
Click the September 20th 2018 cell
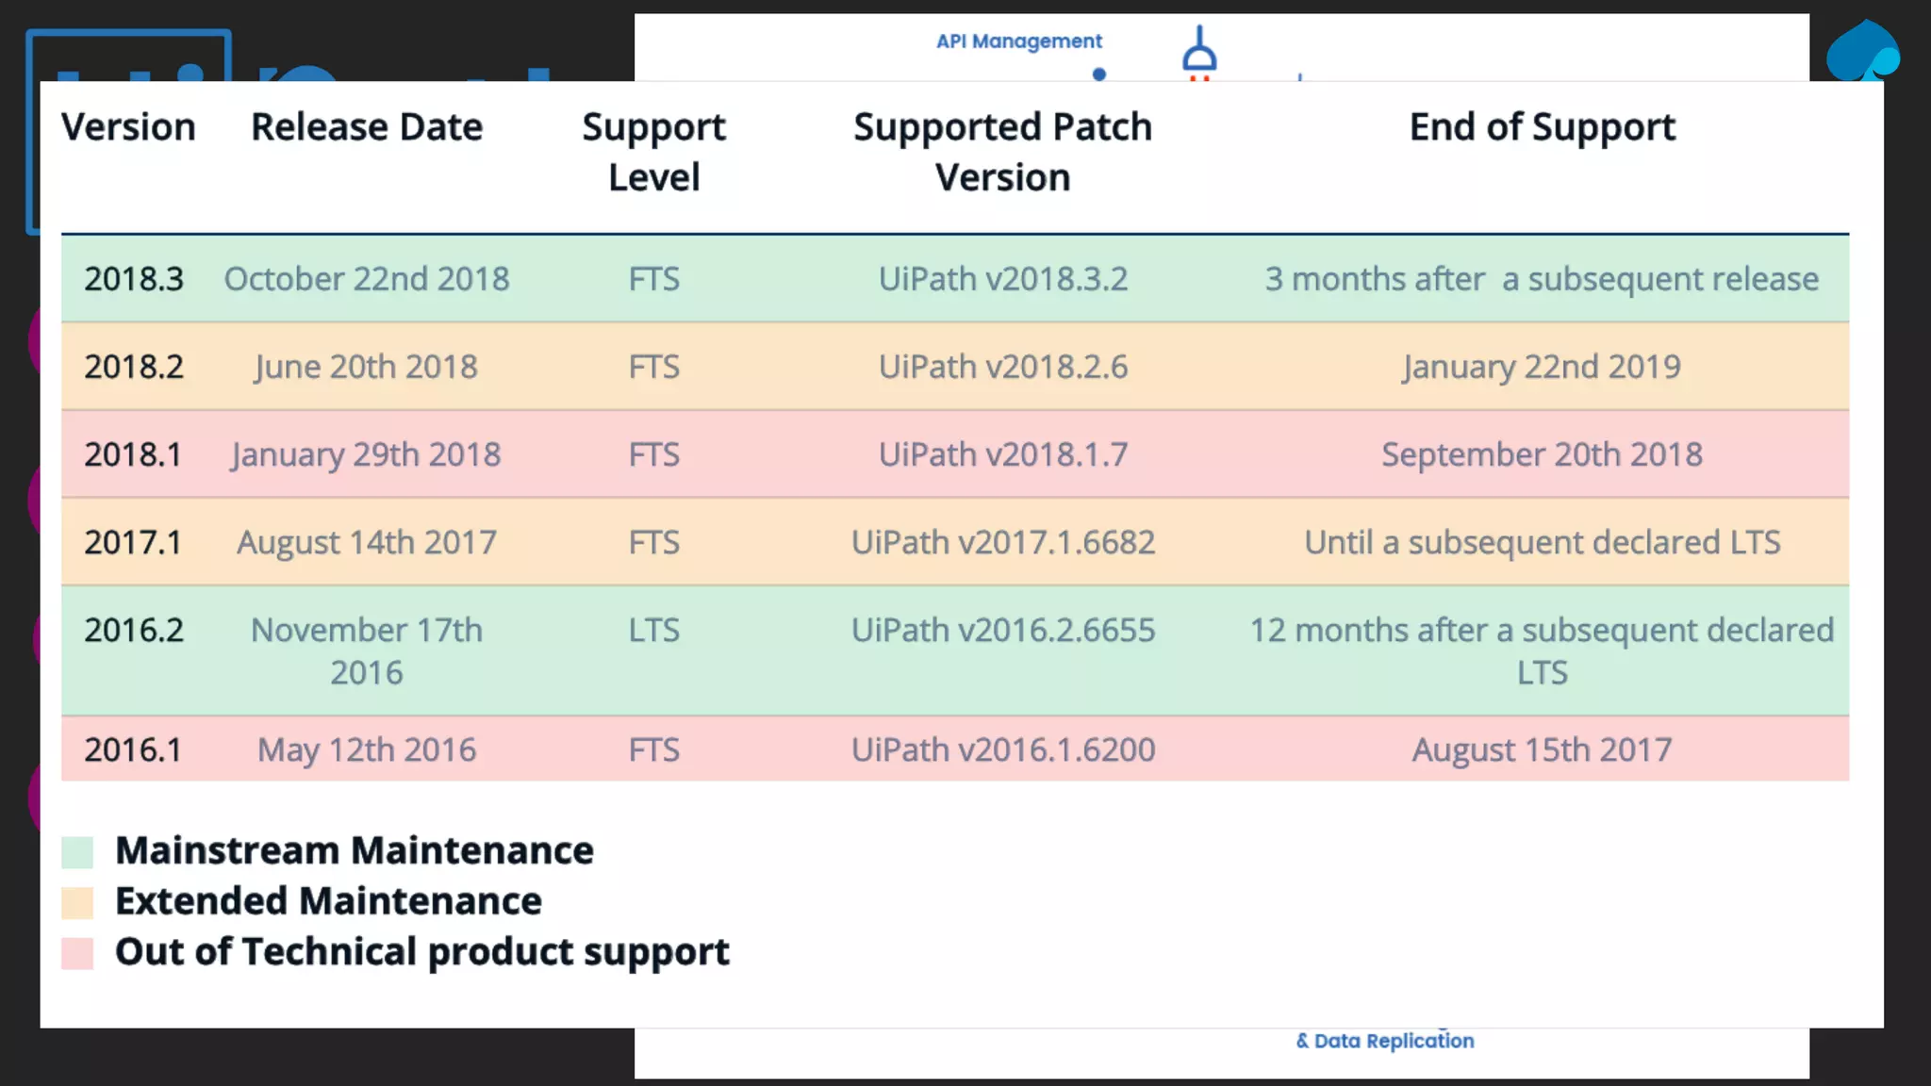(x=1542, y=454)
